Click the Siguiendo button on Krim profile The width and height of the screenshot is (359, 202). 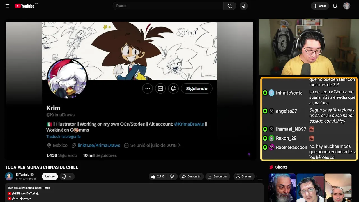click(x=197, y=88)
